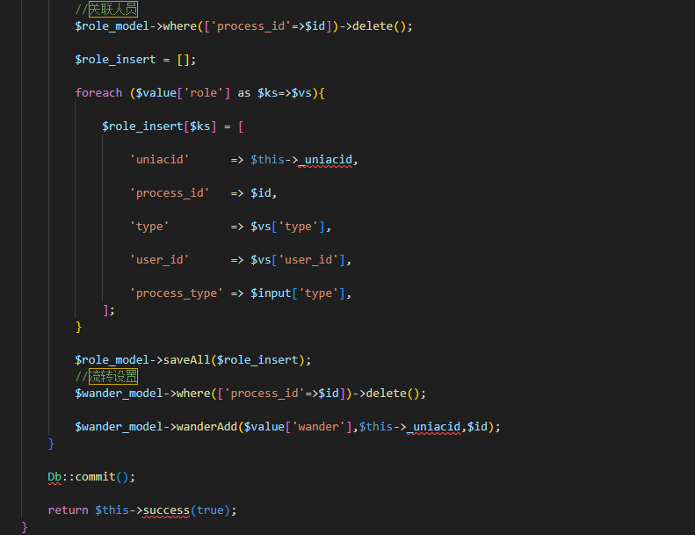The width and height of the screenshot is (695, 535).
Task: Click the 'uniacid' array key
Action: point(160,160)
